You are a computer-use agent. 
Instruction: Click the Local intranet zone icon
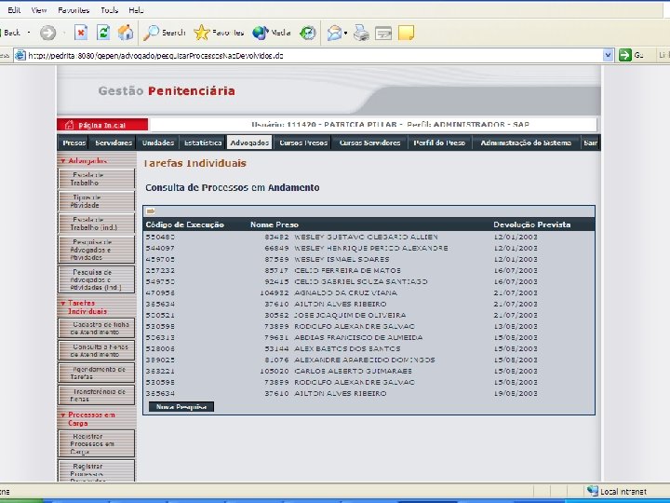[x=592, y=491]
